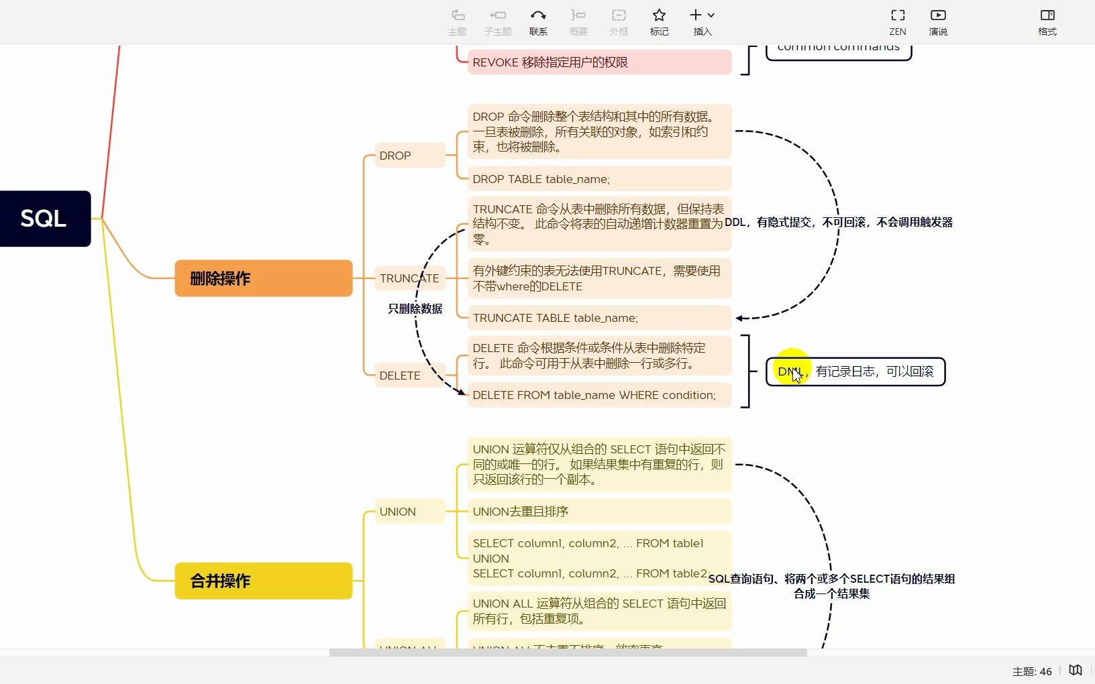Viewport: 1095px width, 684px height.
Task: Select the UNION subtopic
Action: (x=410, y=512)
